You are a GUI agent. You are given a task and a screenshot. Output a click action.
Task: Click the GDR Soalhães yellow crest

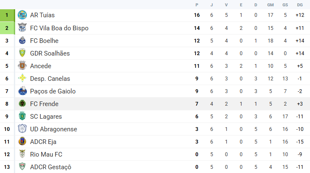[22, 53]
